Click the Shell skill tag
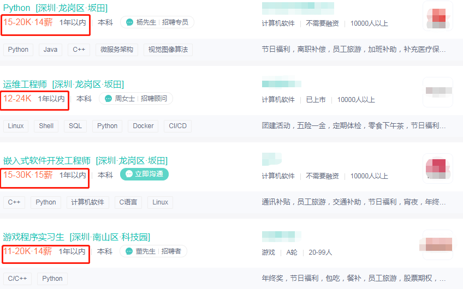463x289 pixels. (46, 126)
